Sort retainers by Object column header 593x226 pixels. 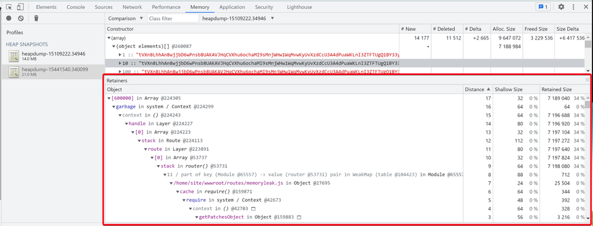(x=284, y=90)
